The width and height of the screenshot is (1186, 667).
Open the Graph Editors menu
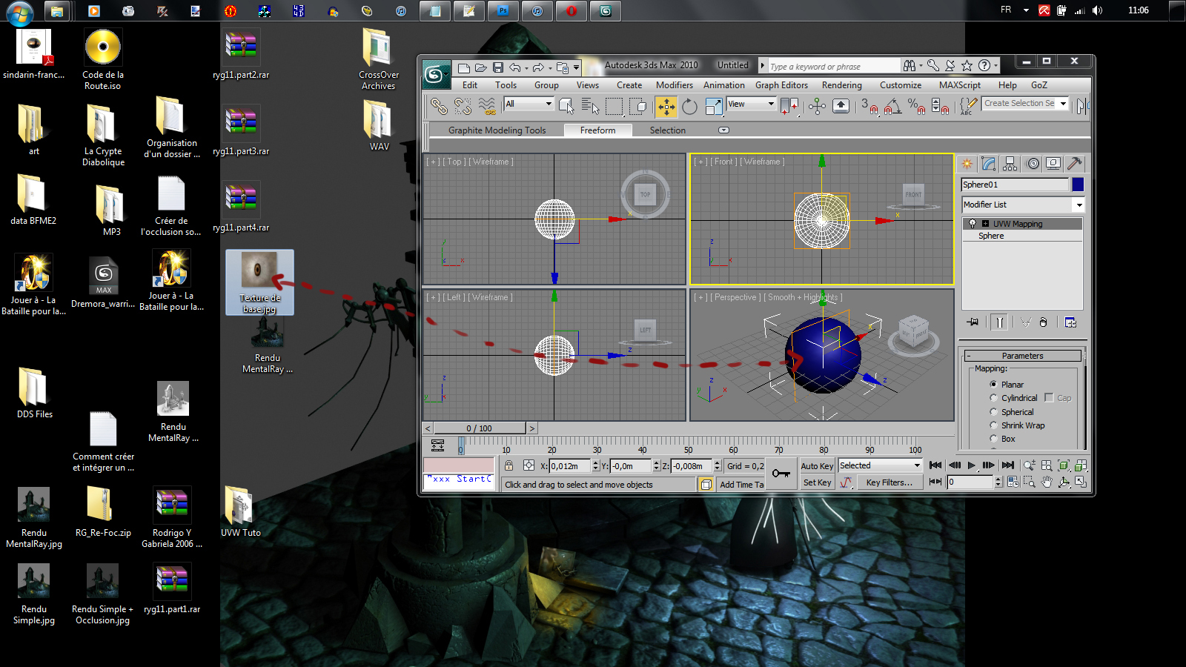coord(781,85)
